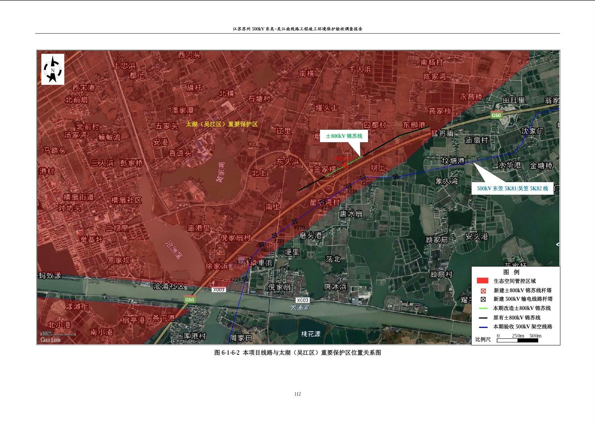Image resolution: width=595 pixels, height=421 pixels.
Task: Click page number 112
Action: pos(298,394)
